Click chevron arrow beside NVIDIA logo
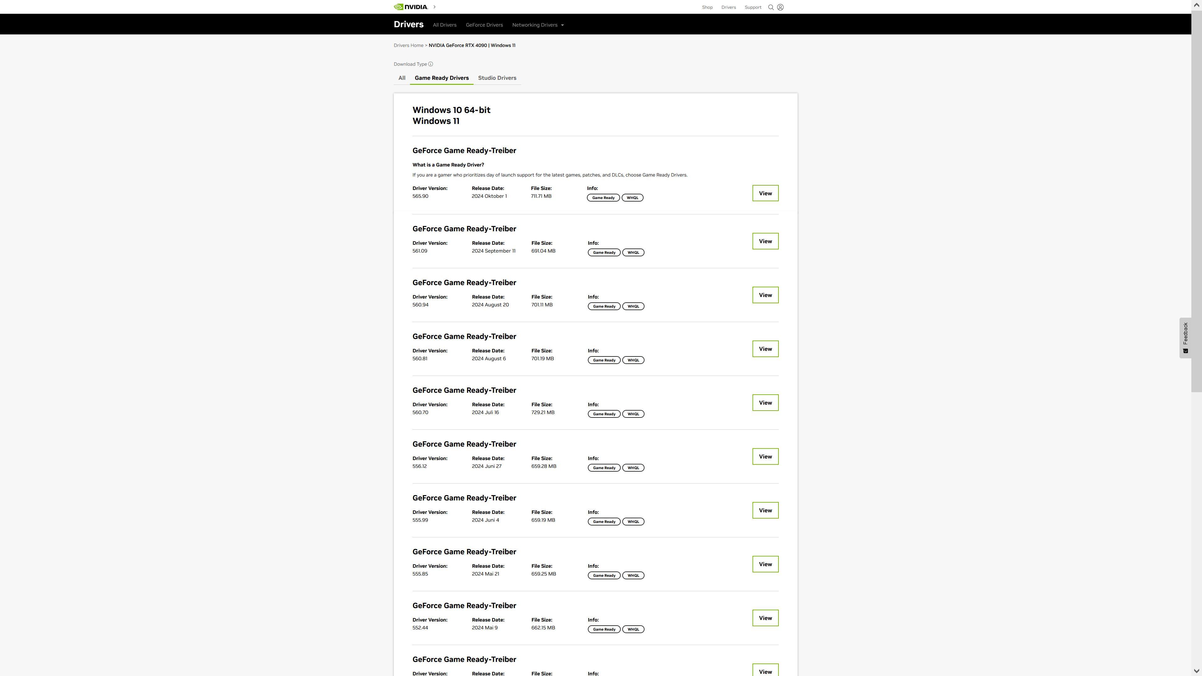This screenshot has height=676, width=1202. click(434, 7)
